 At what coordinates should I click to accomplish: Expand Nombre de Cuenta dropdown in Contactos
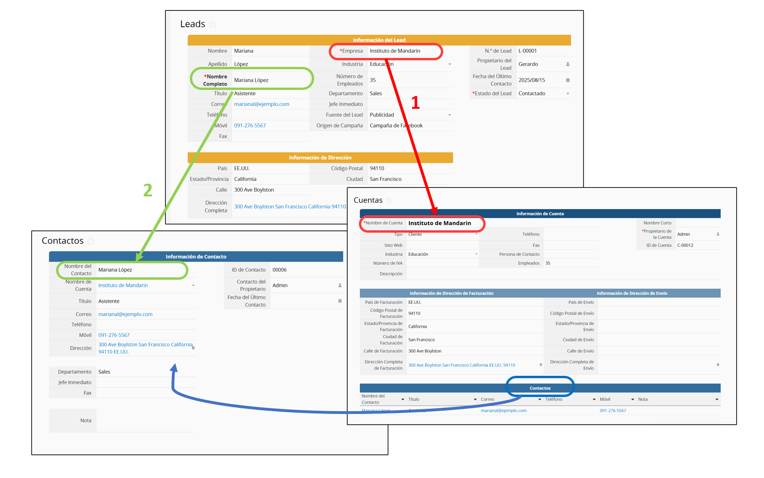point(193,285)
